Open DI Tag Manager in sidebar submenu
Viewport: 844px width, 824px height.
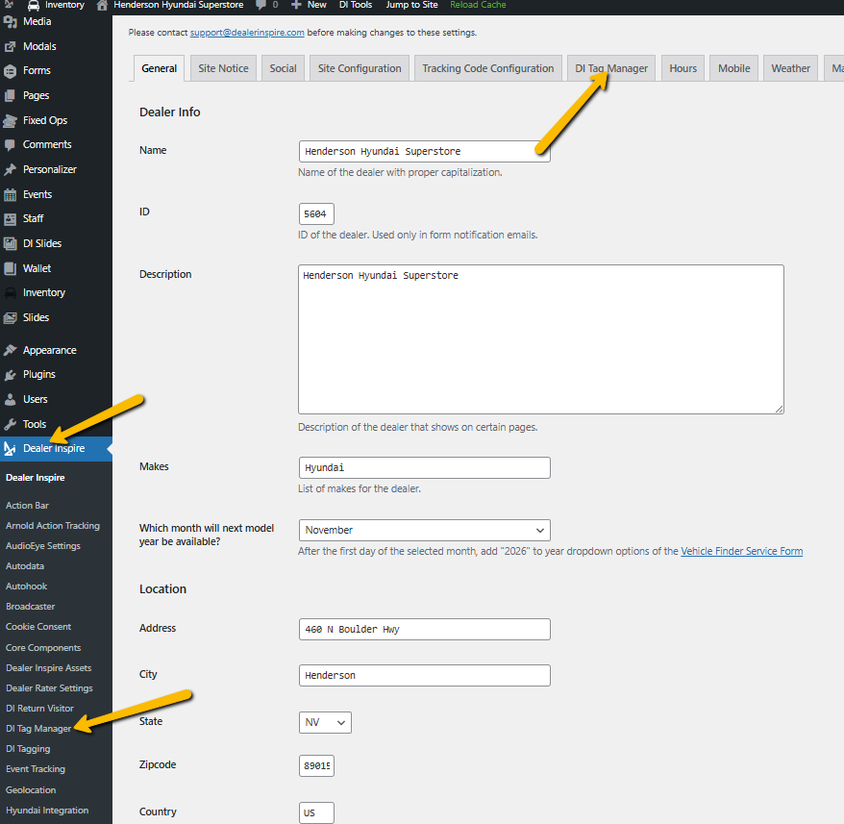[38, 729]
